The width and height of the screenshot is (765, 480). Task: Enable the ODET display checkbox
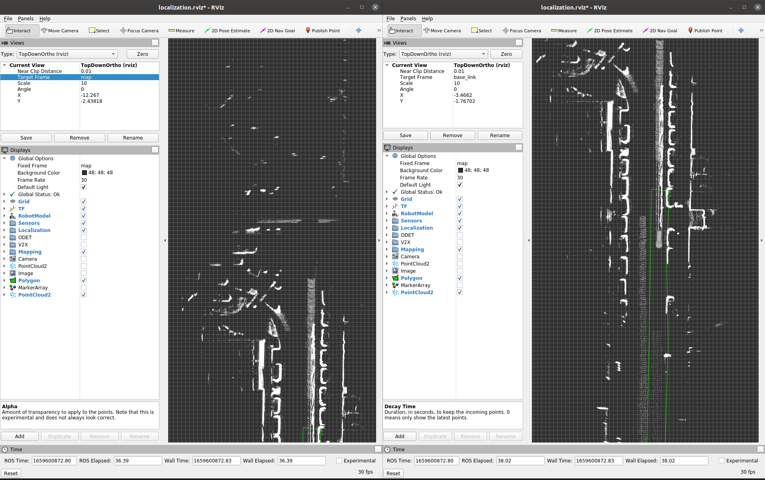(x=84, y=237)
